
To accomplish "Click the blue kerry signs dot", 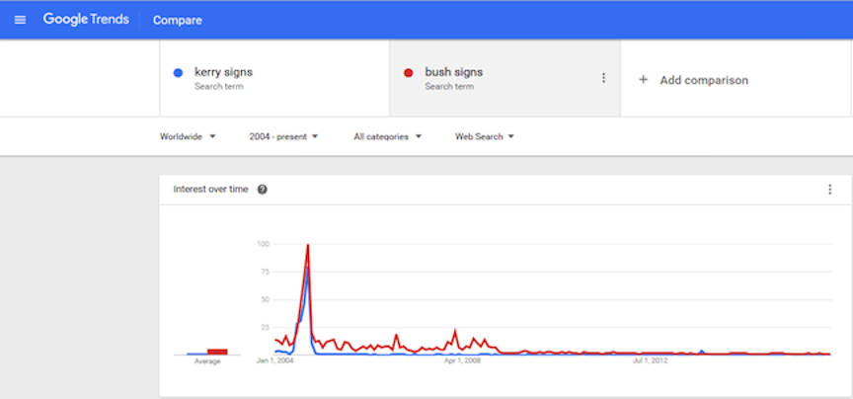I will pyautogui.click(x=178, y=73).
